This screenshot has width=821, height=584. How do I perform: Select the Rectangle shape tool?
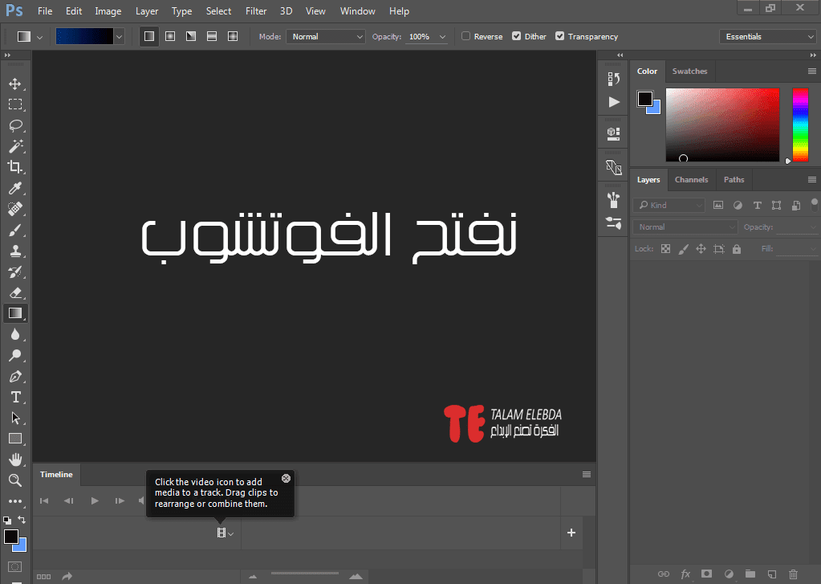tap(15, 439)
